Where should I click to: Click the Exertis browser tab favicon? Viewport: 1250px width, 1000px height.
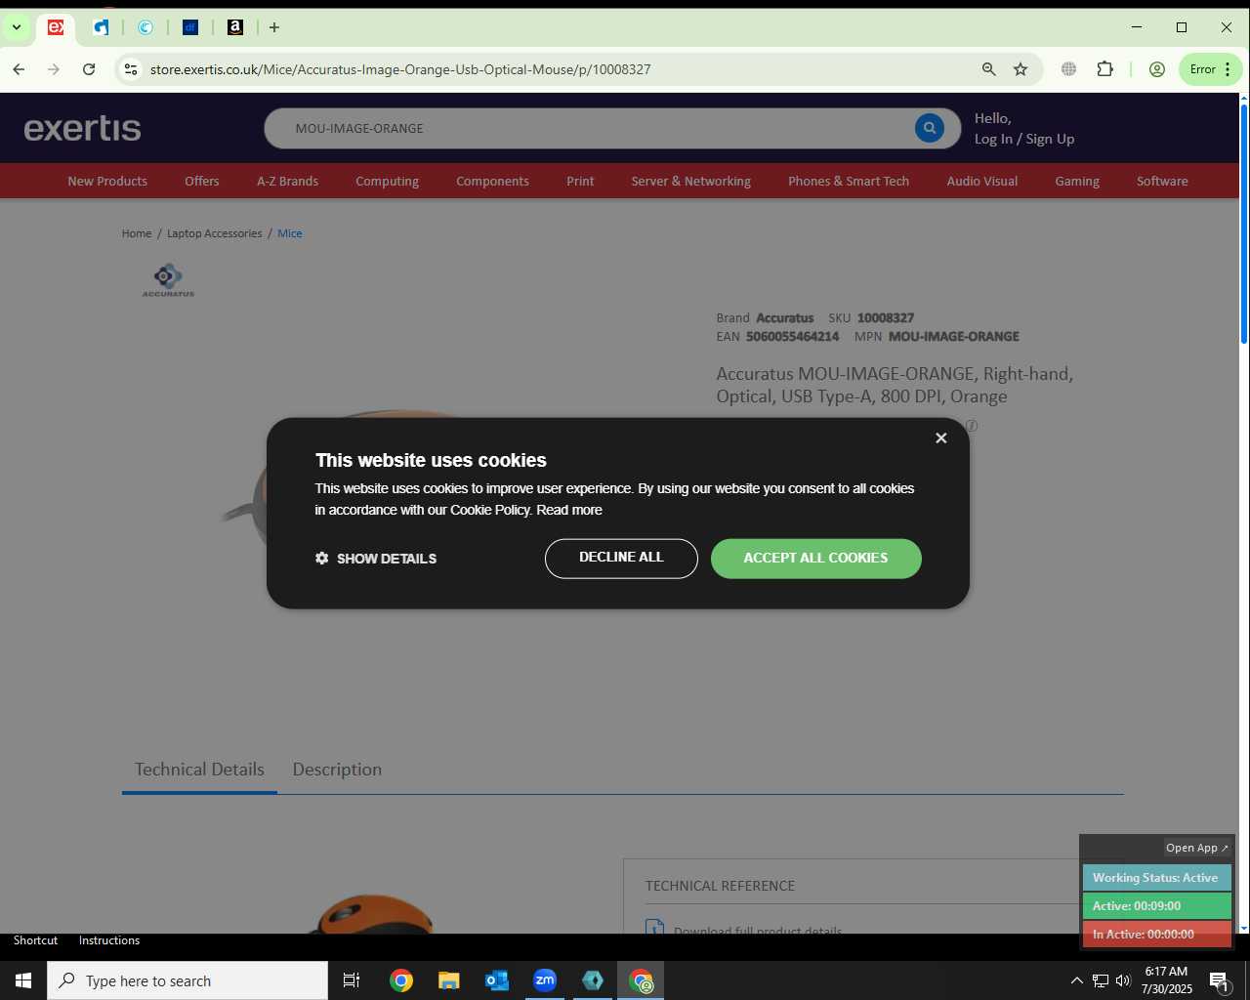click(x=56, y=27)
